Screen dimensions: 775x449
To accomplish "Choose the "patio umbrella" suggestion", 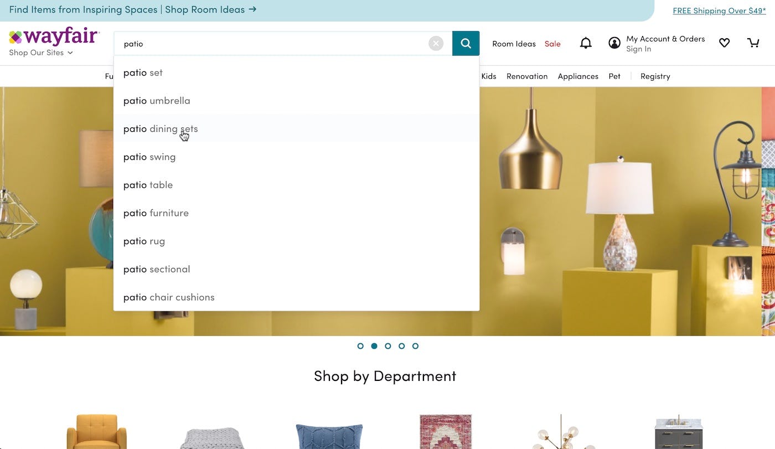I will (157, 101).
